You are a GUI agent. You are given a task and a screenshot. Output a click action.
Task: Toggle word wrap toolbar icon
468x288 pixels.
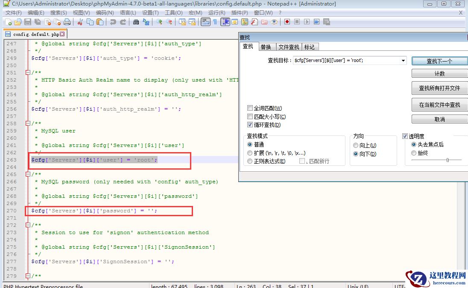click(205, 22)
